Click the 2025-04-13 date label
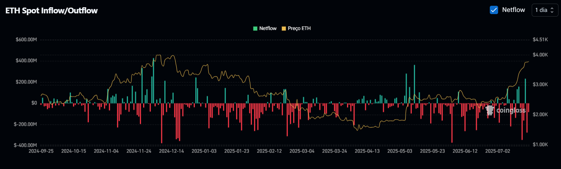 point(367,151)
